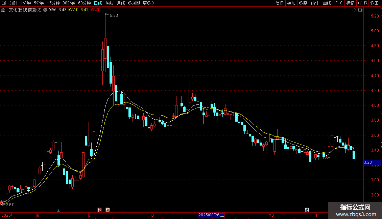Click the 5.23 high price marker
382x219 pixels.
click(x=114, y=15)
